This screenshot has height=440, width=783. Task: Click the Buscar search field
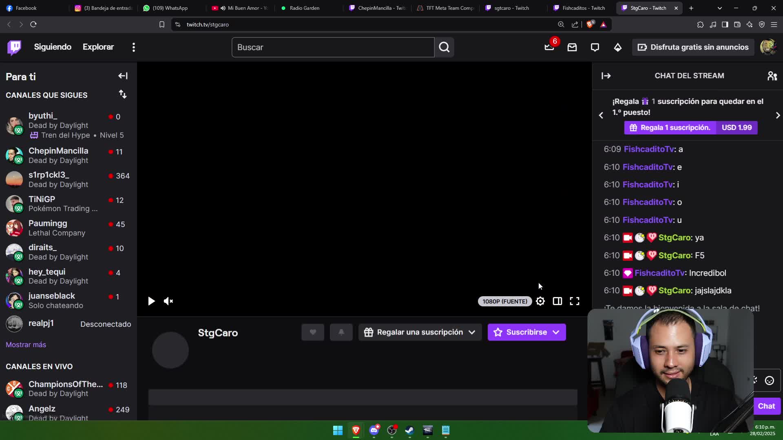tap(333, 47)
